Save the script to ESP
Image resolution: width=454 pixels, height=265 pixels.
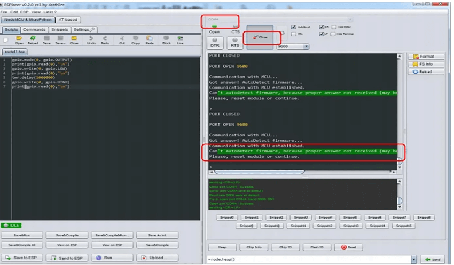[x=22, y=258]
